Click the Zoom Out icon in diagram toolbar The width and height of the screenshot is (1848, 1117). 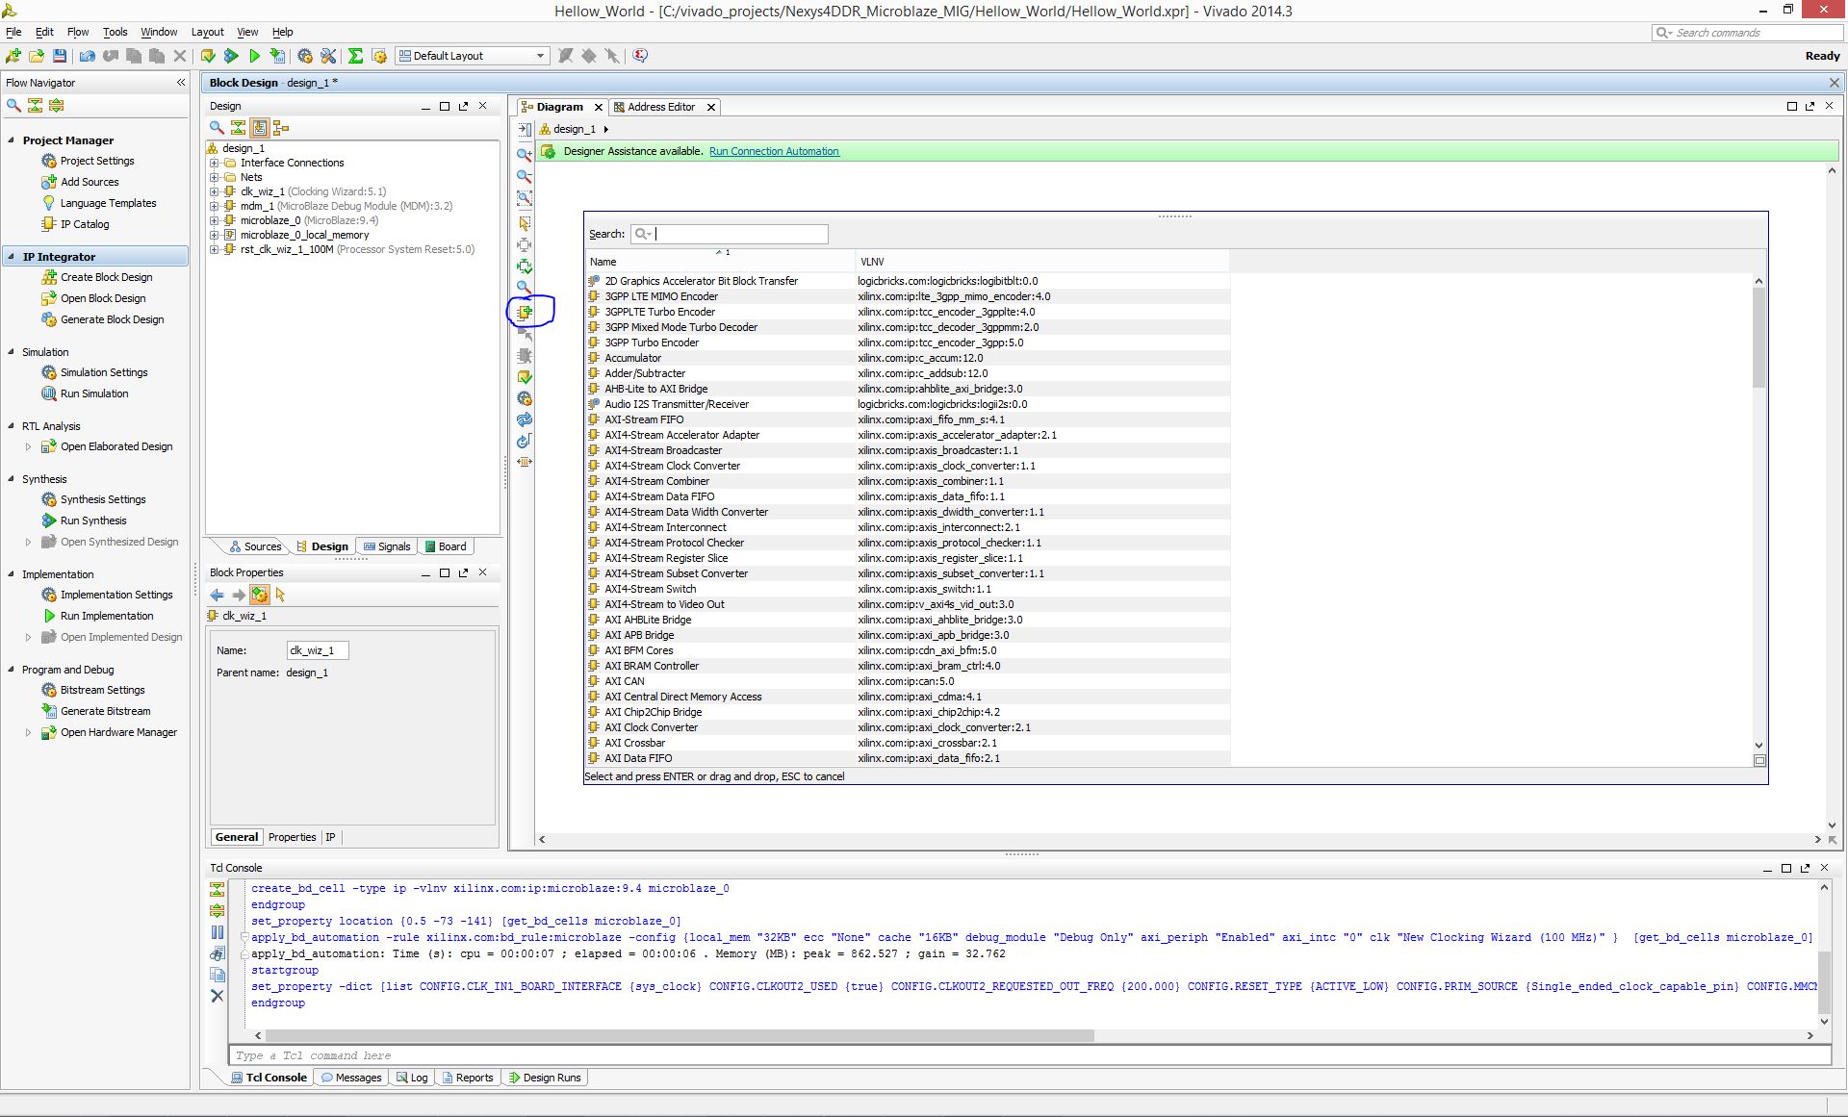pos(525,176)
